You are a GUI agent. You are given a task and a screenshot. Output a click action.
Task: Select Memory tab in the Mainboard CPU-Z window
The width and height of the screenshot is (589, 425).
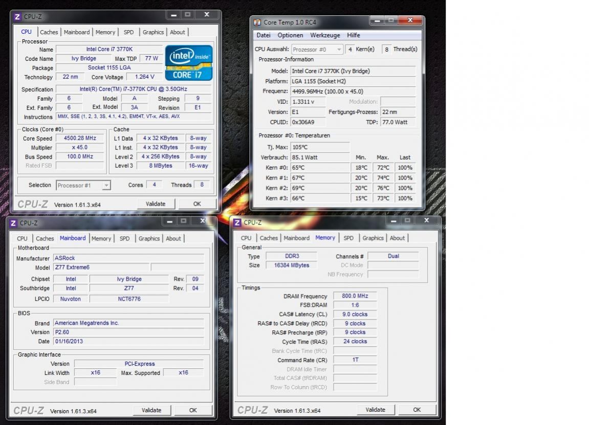tap(101, 239)
